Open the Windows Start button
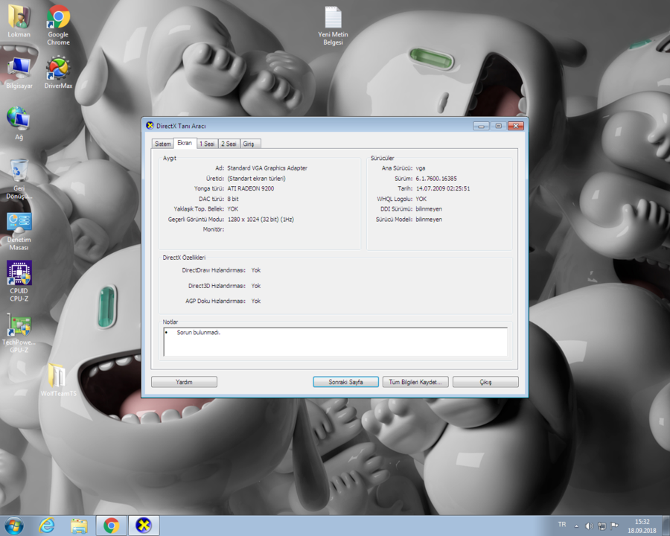 coord(14,526)
